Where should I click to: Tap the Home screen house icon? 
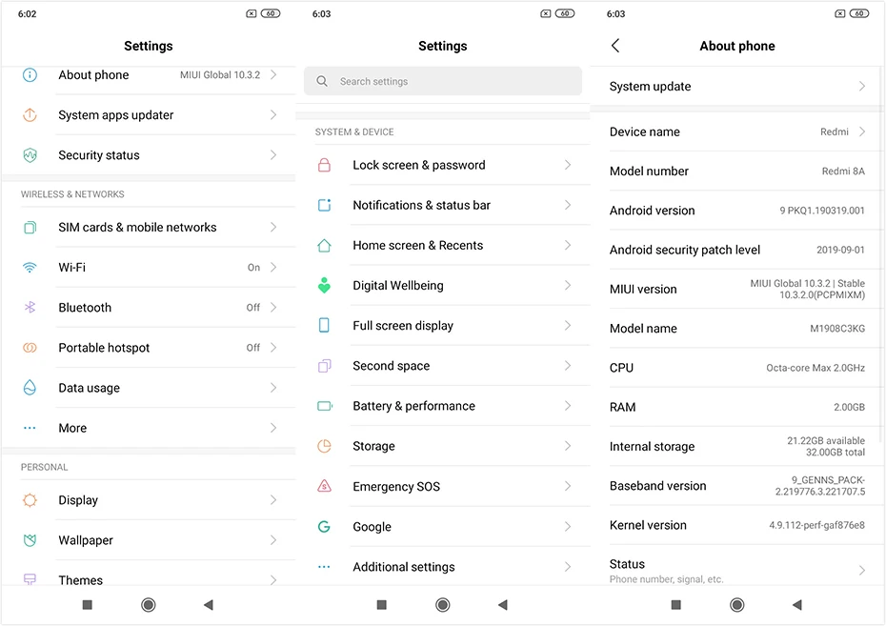(324, 245)
